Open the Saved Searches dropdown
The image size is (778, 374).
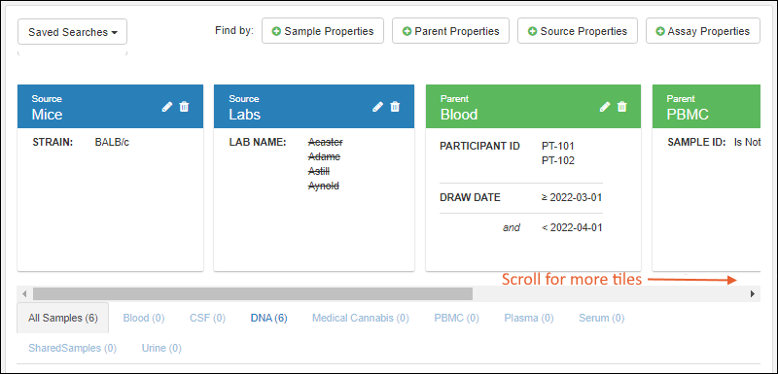[x=72, y=32]
